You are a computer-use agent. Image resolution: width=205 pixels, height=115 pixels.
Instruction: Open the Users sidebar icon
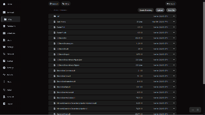4,40
